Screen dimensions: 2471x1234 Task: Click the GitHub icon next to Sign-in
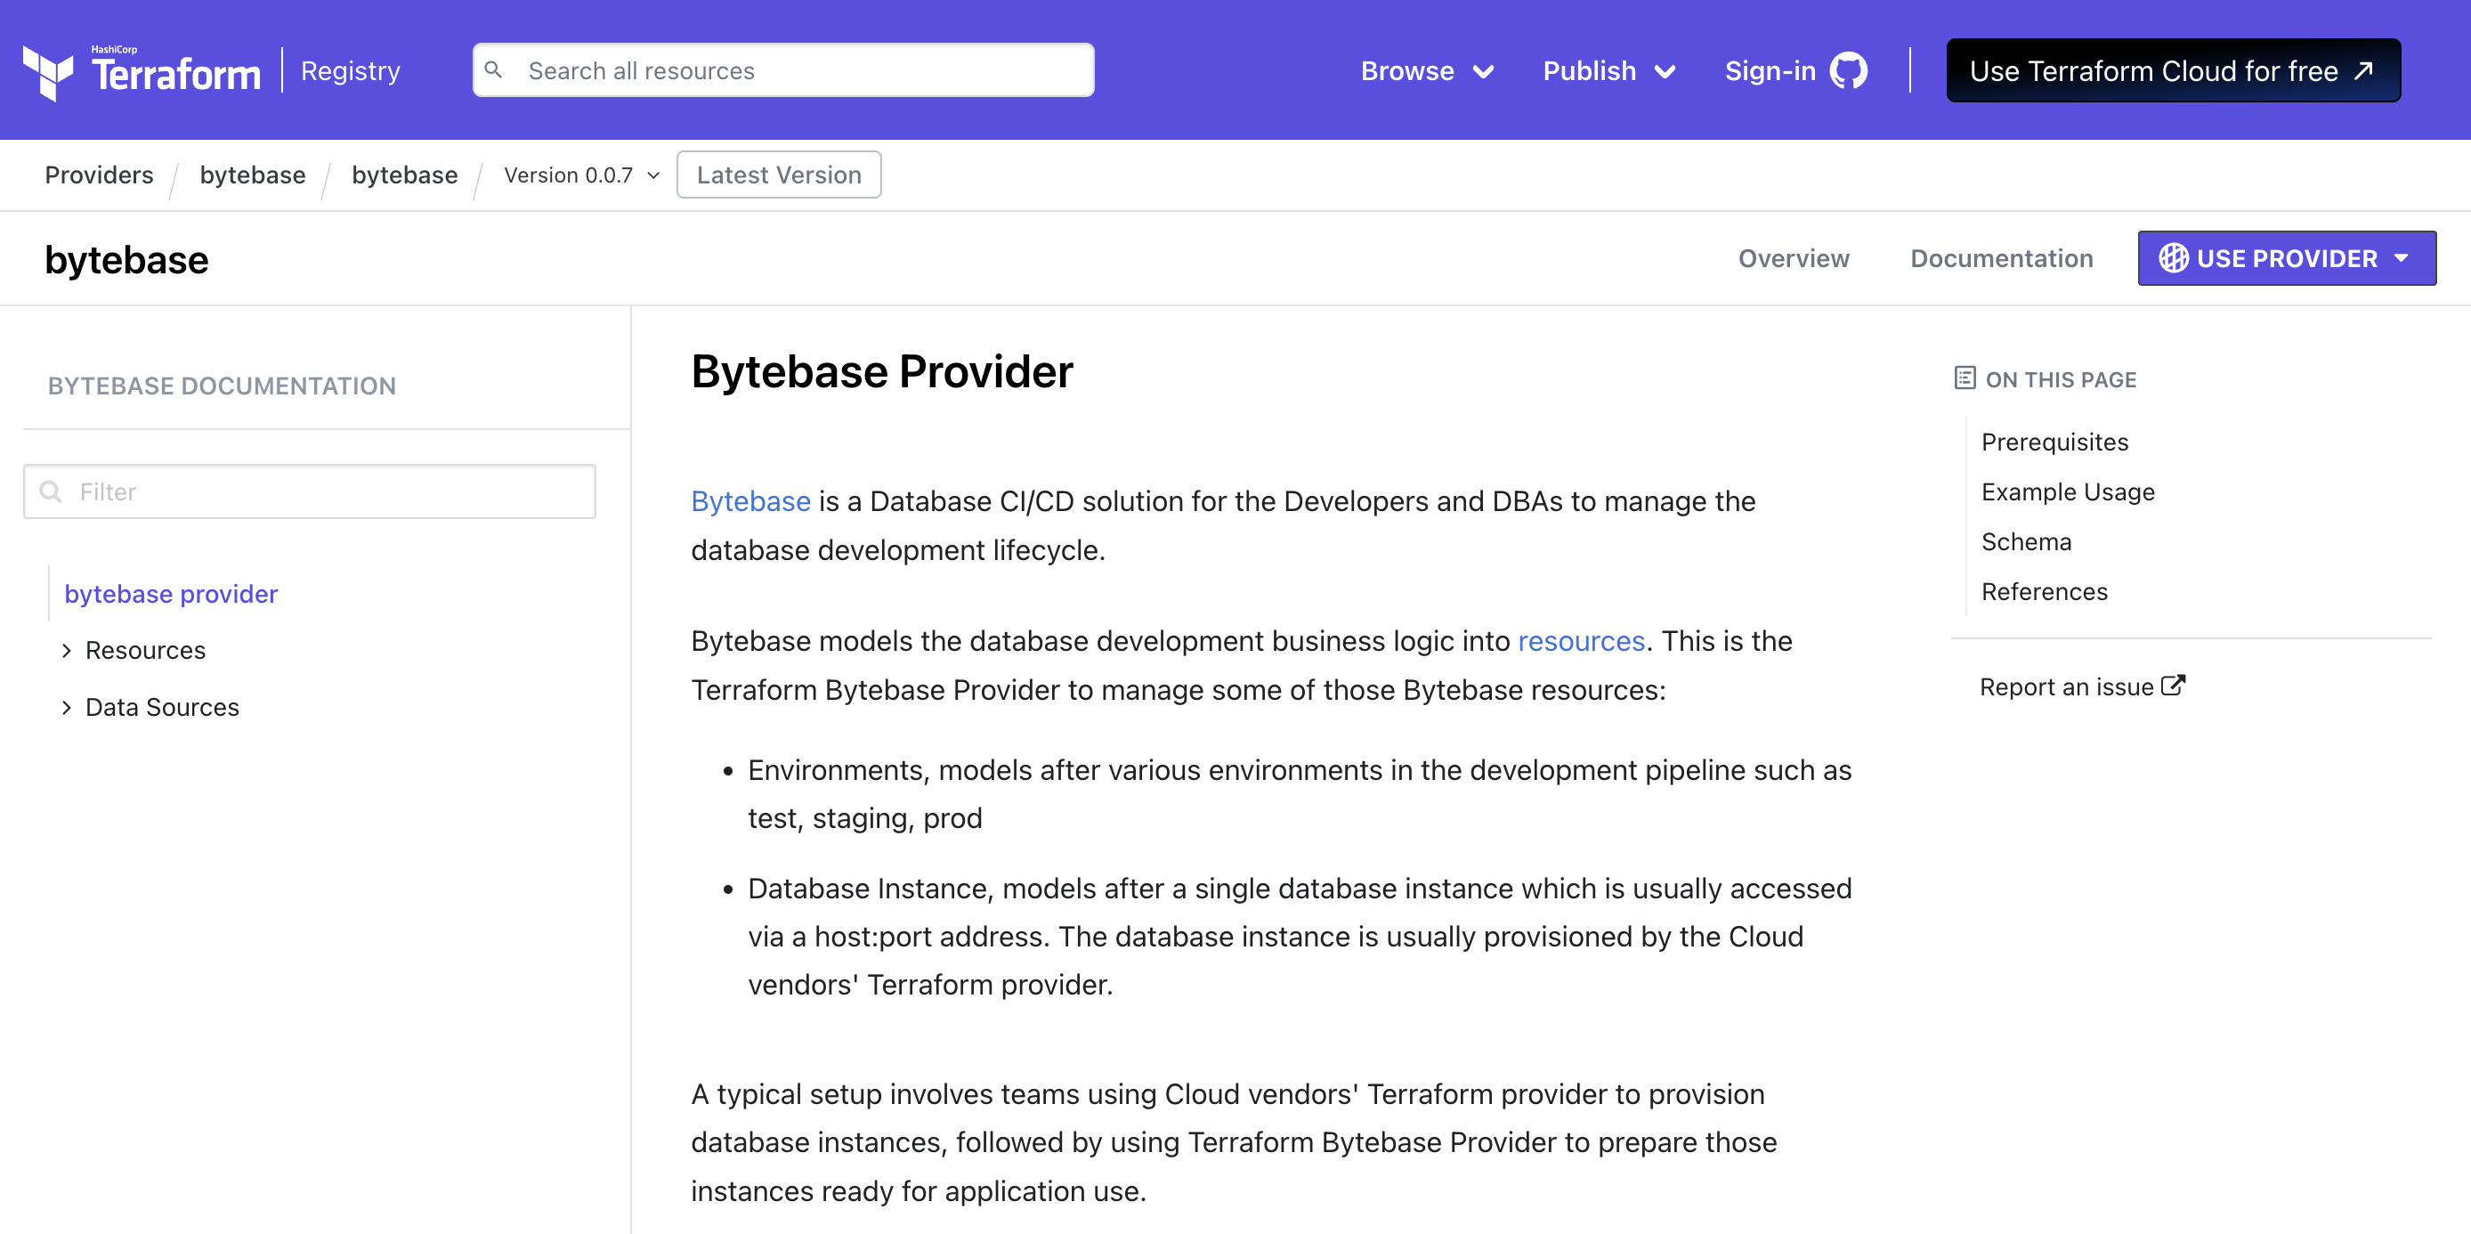click(1848, 71)
